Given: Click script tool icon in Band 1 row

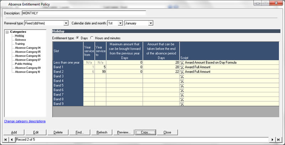Looking at the screenshot, I should click(x=182, y=67).
